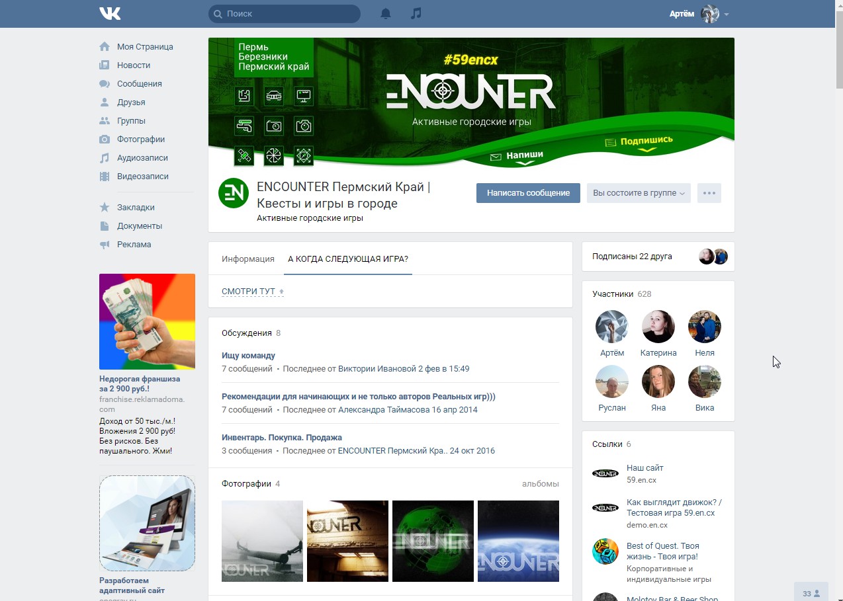843x601 pixels.
Task: Open member Неля's avatar
Action: [x=705, y=327]
